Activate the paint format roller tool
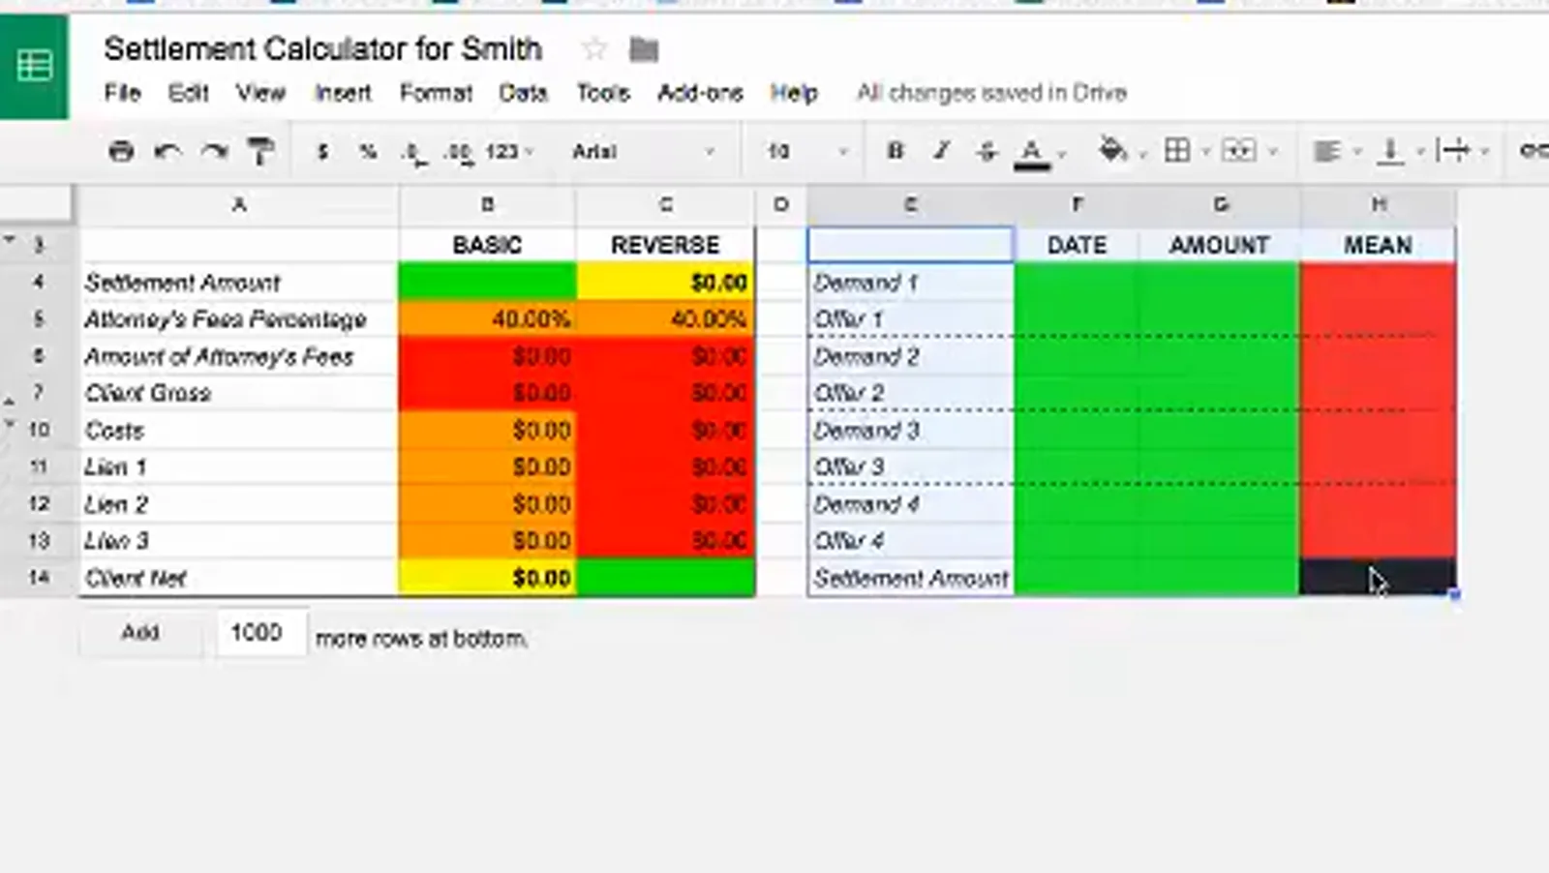1549x873 pixels. [260, 151]
